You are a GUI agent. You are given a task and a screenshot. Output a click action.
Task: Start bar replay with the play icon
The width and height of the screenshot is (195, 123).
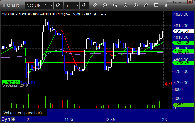(125, 5)
